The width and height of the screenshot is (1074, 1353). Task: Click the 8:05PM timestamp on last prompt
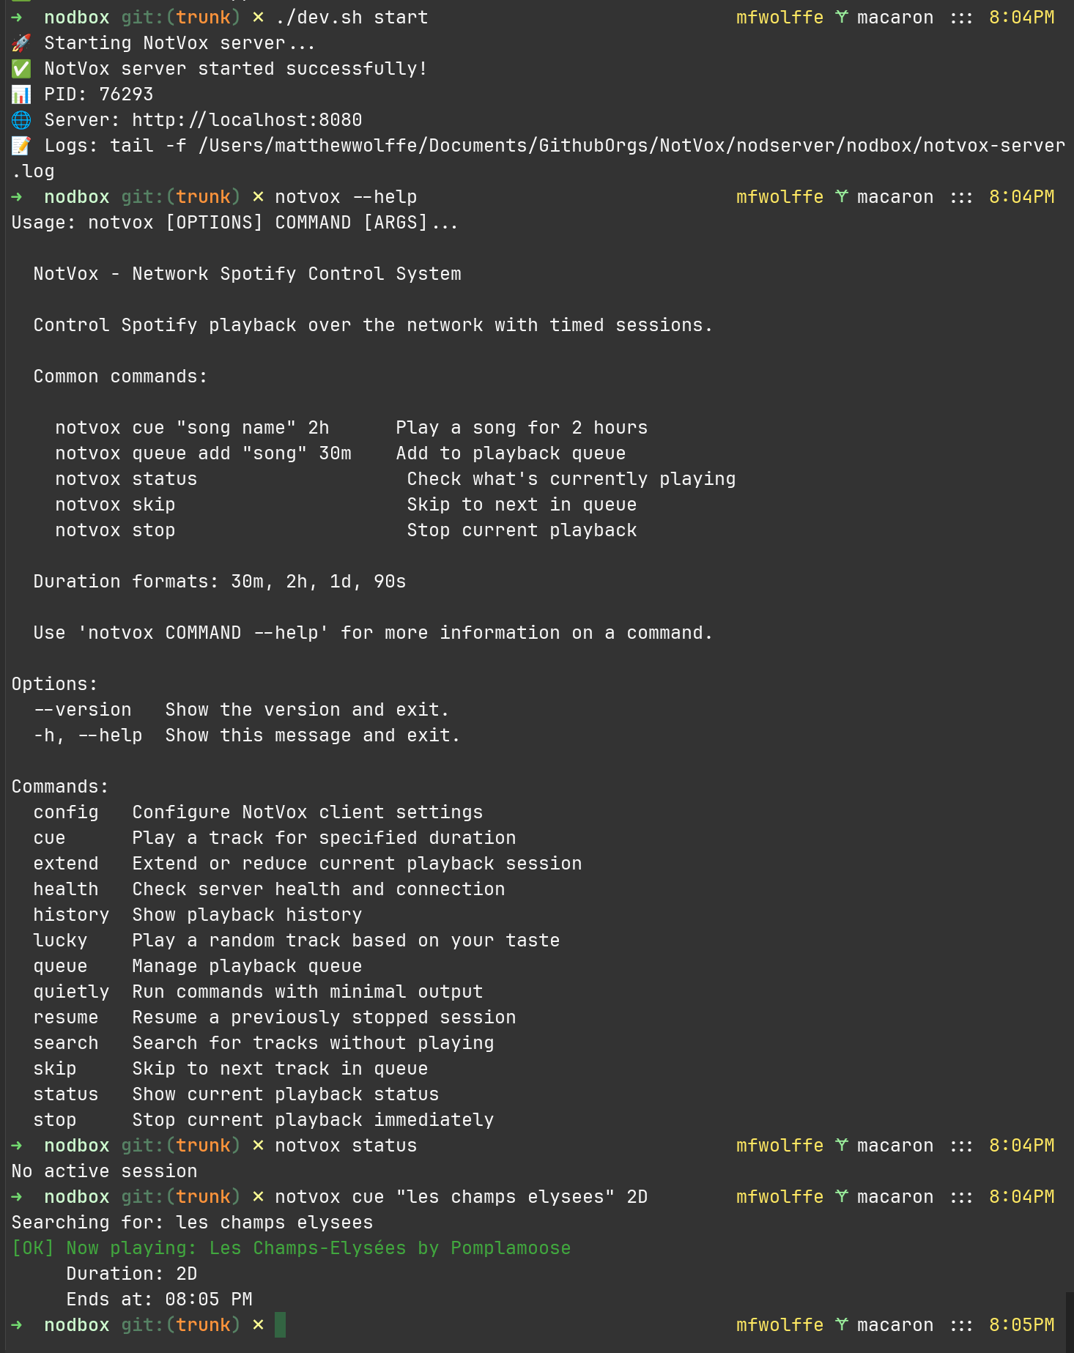coord(1021,1325)
